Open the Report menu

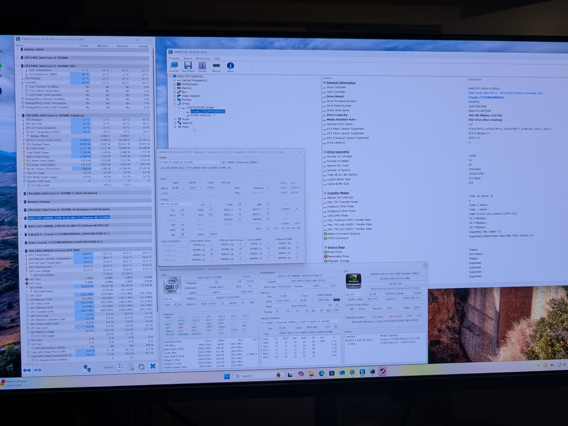[x=188, y=59]
